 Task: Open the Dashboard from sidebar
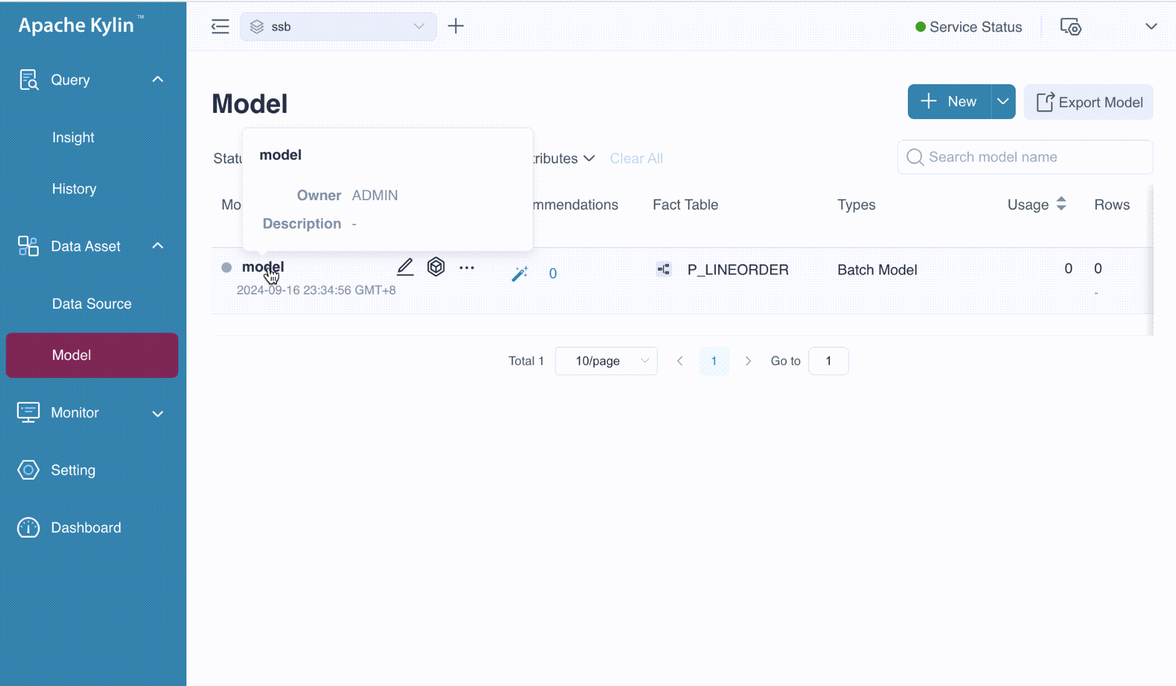pos(86,528)
